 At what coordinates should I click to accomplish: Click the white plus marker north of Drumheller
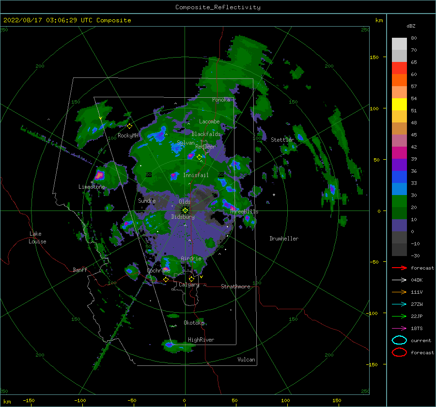(x=274, y=195)
